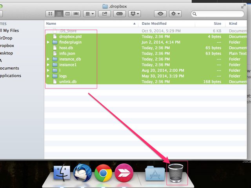Switch to column view in the toolbar
This screenshot has height=188, width=251.
(x=67, y=14)
